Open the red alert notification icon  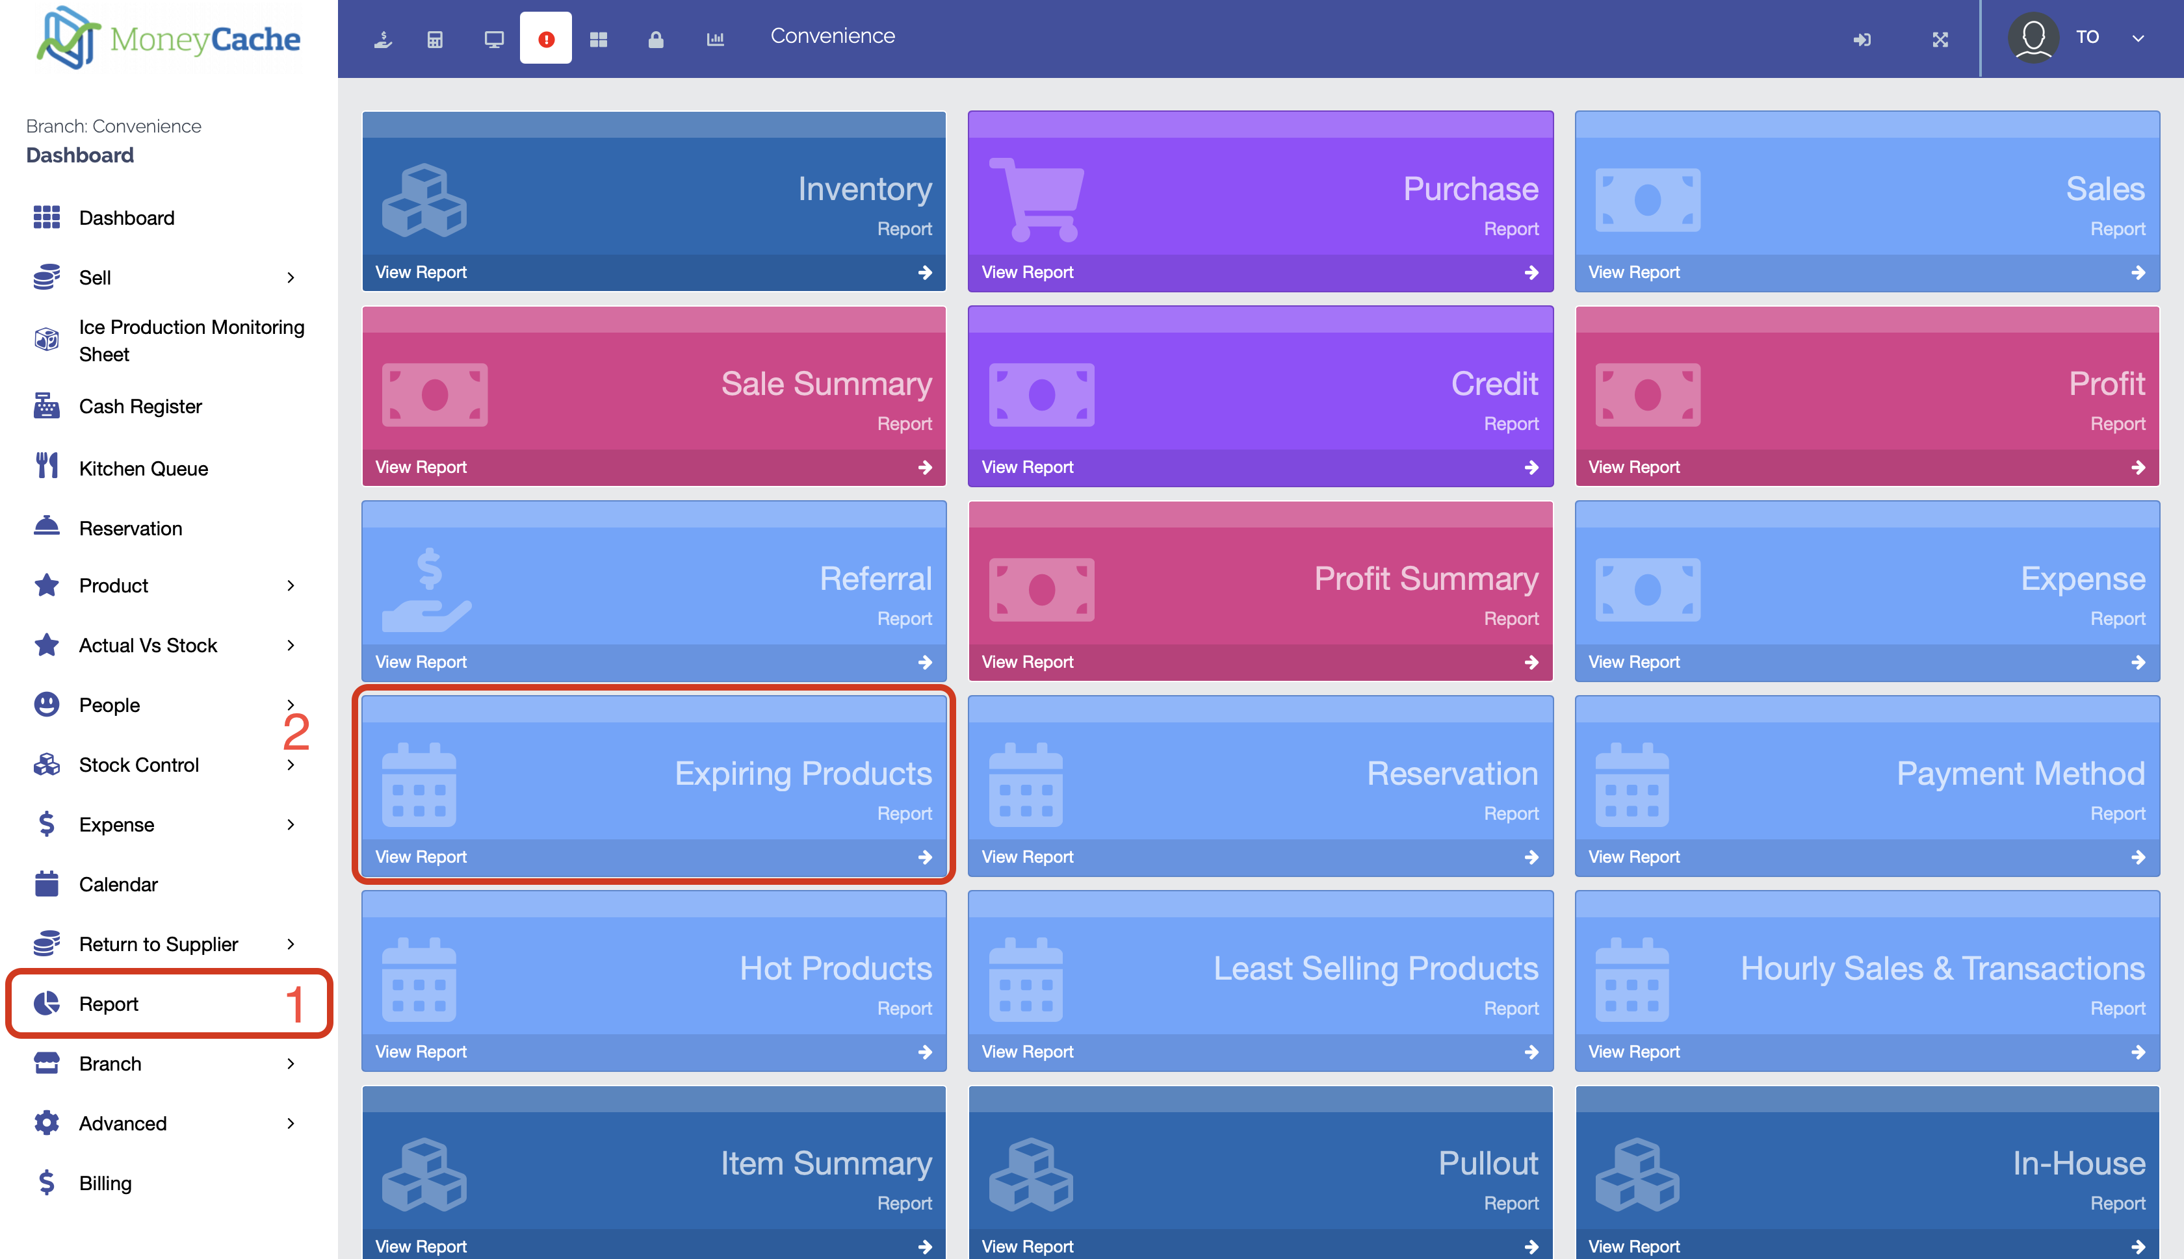[x=546, y=39]
